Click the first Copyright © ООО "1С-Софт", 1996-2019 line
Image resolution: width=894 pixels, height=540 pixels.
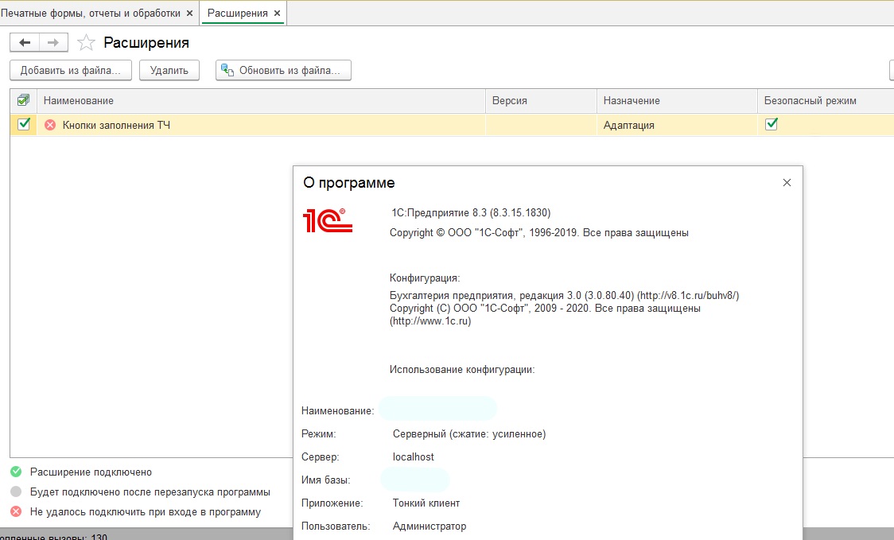pyautogui.click(x=538, y=233)
